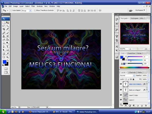Hide the Layer 2 copy layer
The image size is (152, 114).
tap(121, 95)
